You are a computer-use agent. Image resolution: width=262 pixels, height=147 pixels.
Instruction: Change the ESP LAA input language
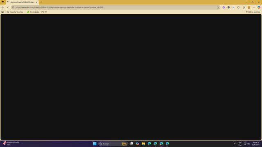pyautogui.click(x=240, y=144)
